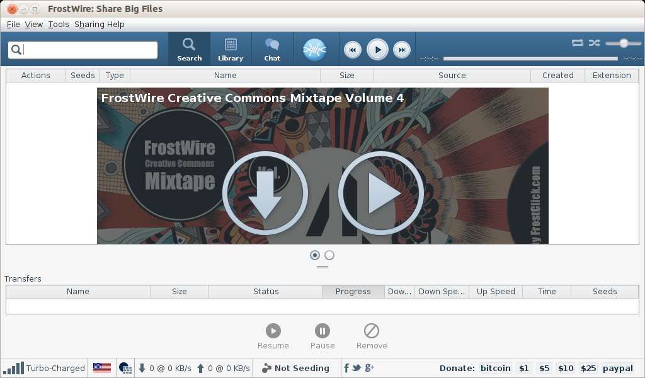Open FrostWire Google Plus page icon
The image size is (645, 378).
[x=369, y=368]
